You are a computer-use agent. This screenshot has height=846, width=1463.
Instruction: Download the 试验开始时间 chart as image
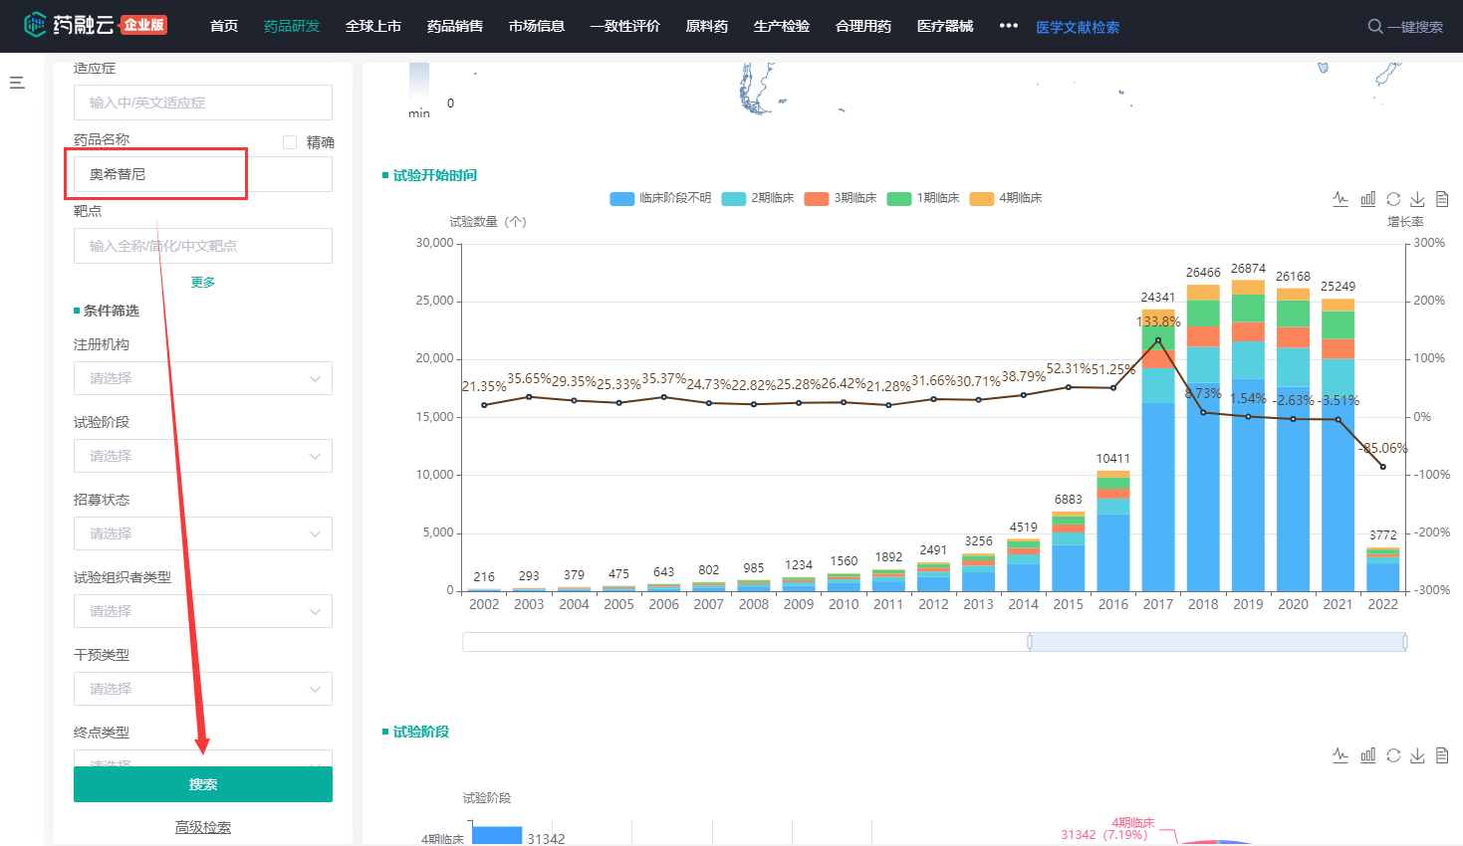[1417, 199]
